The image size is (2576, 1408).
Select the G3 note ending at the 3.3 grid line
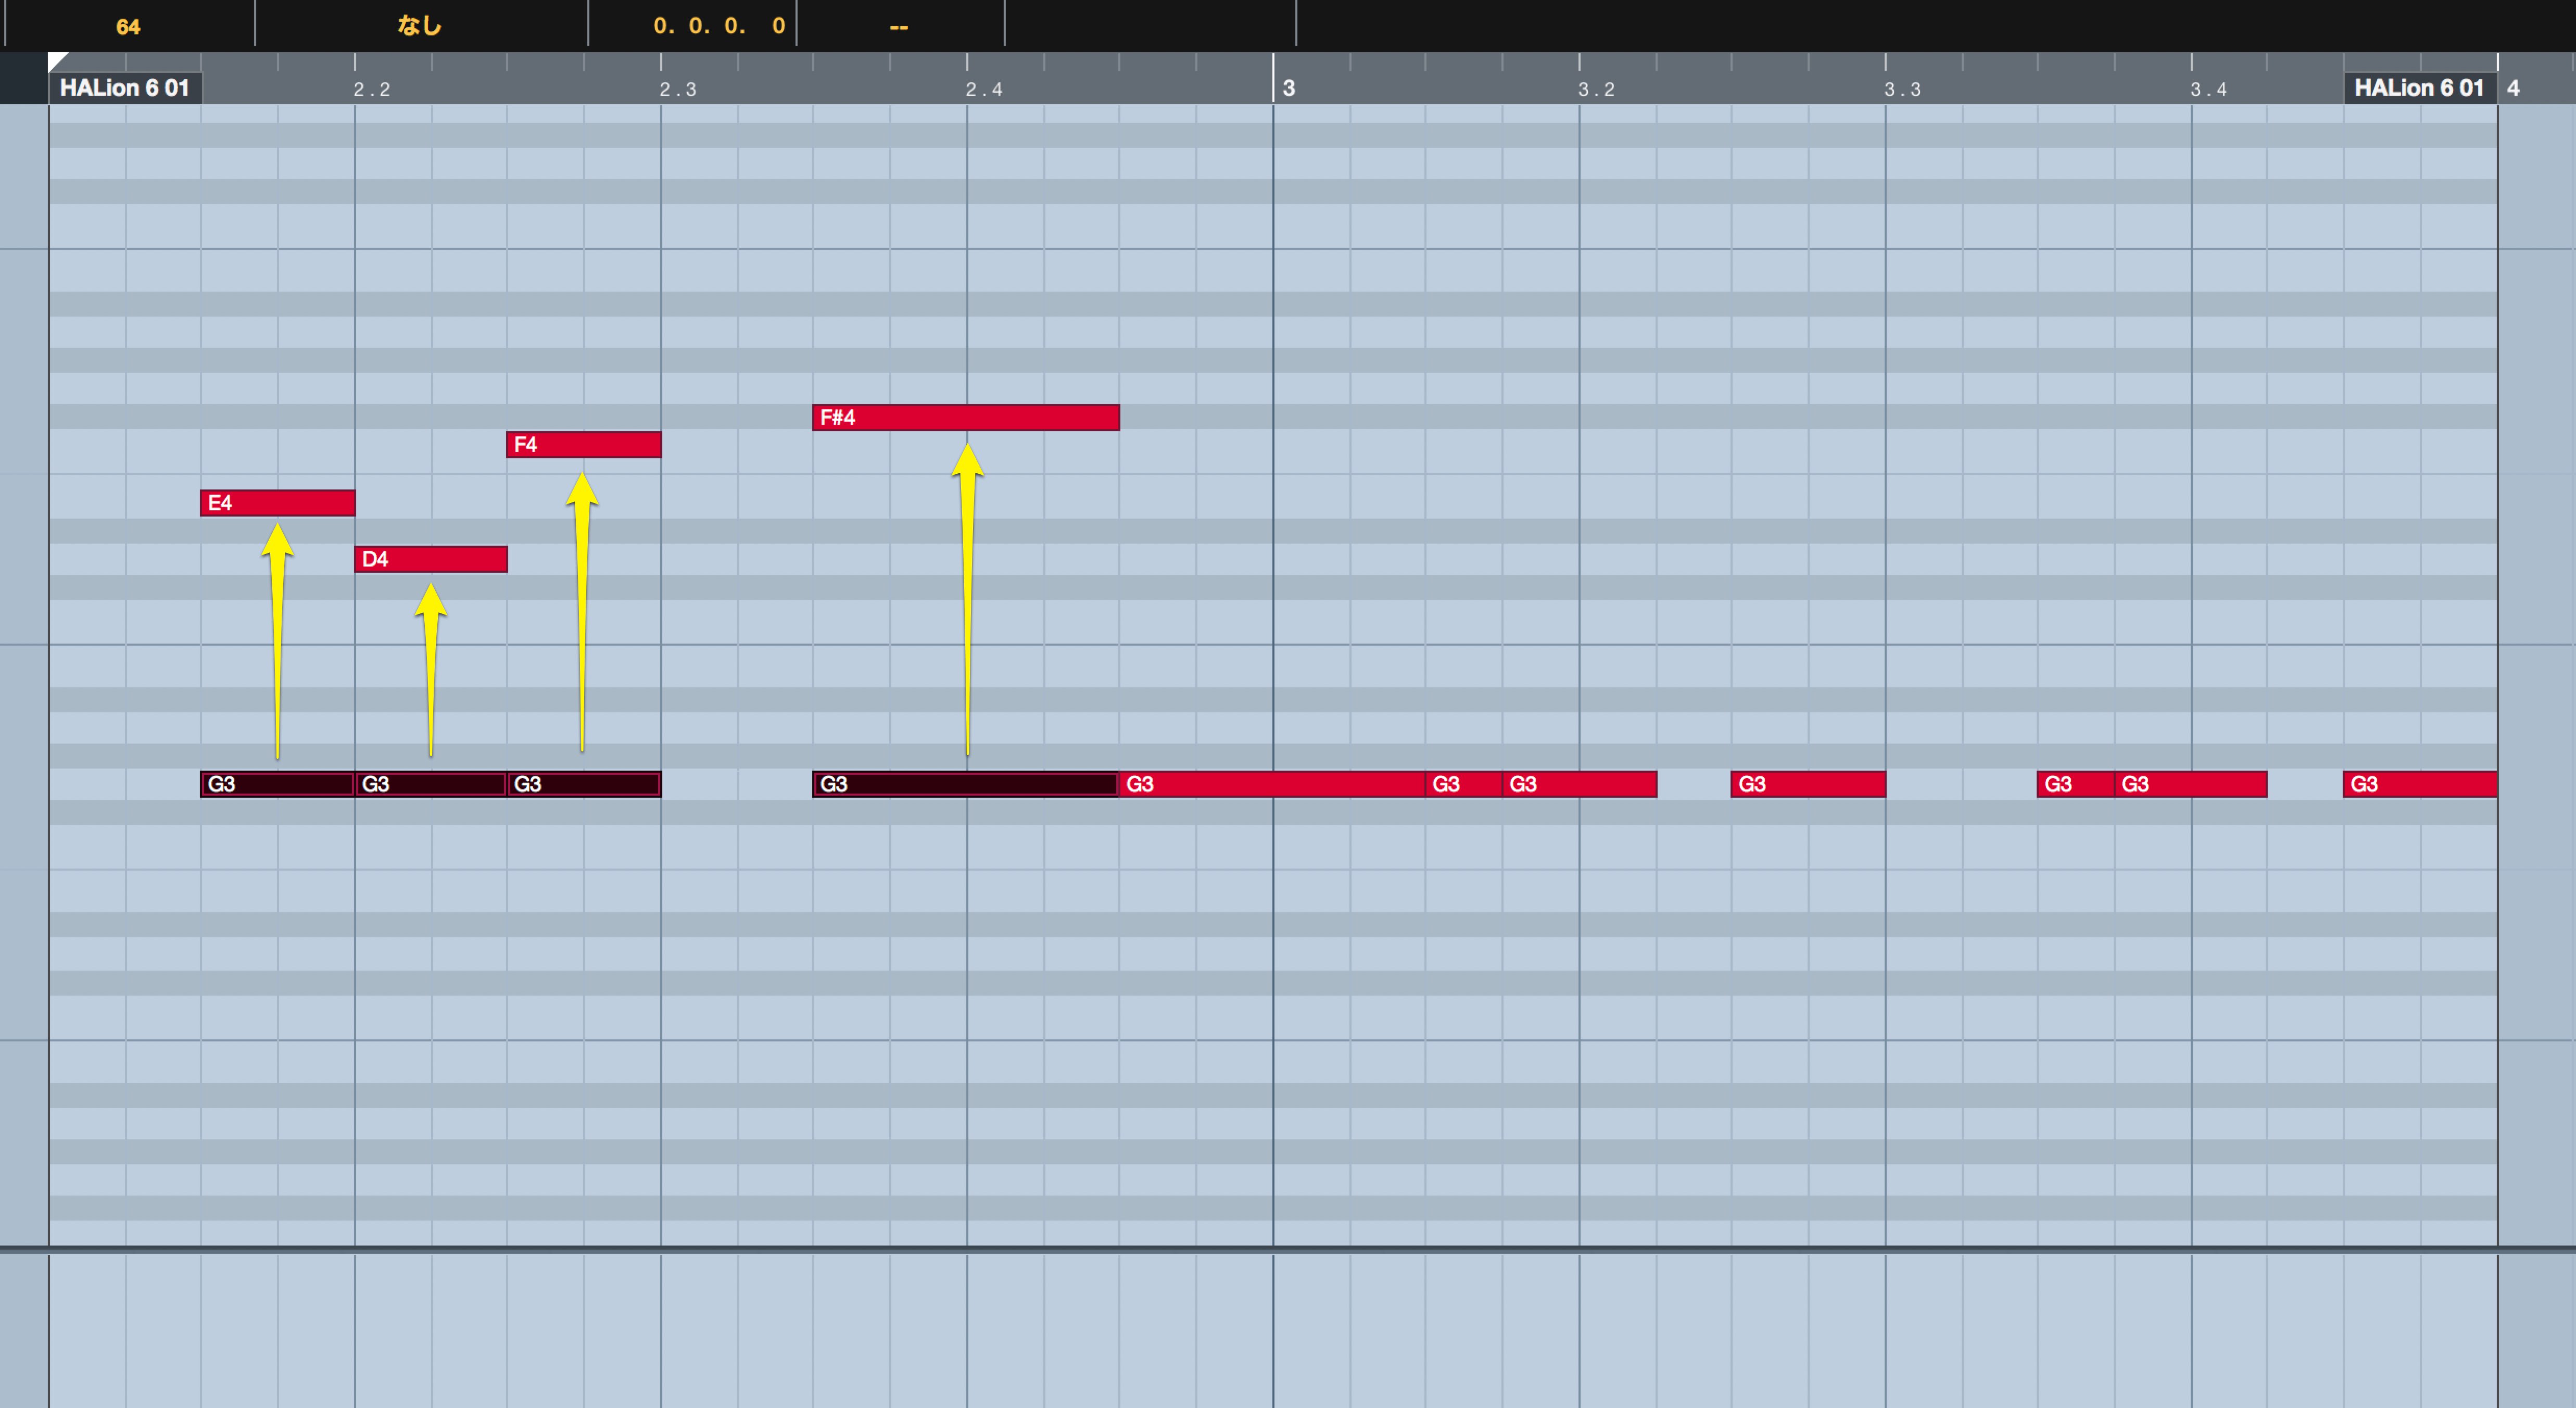1808,784
